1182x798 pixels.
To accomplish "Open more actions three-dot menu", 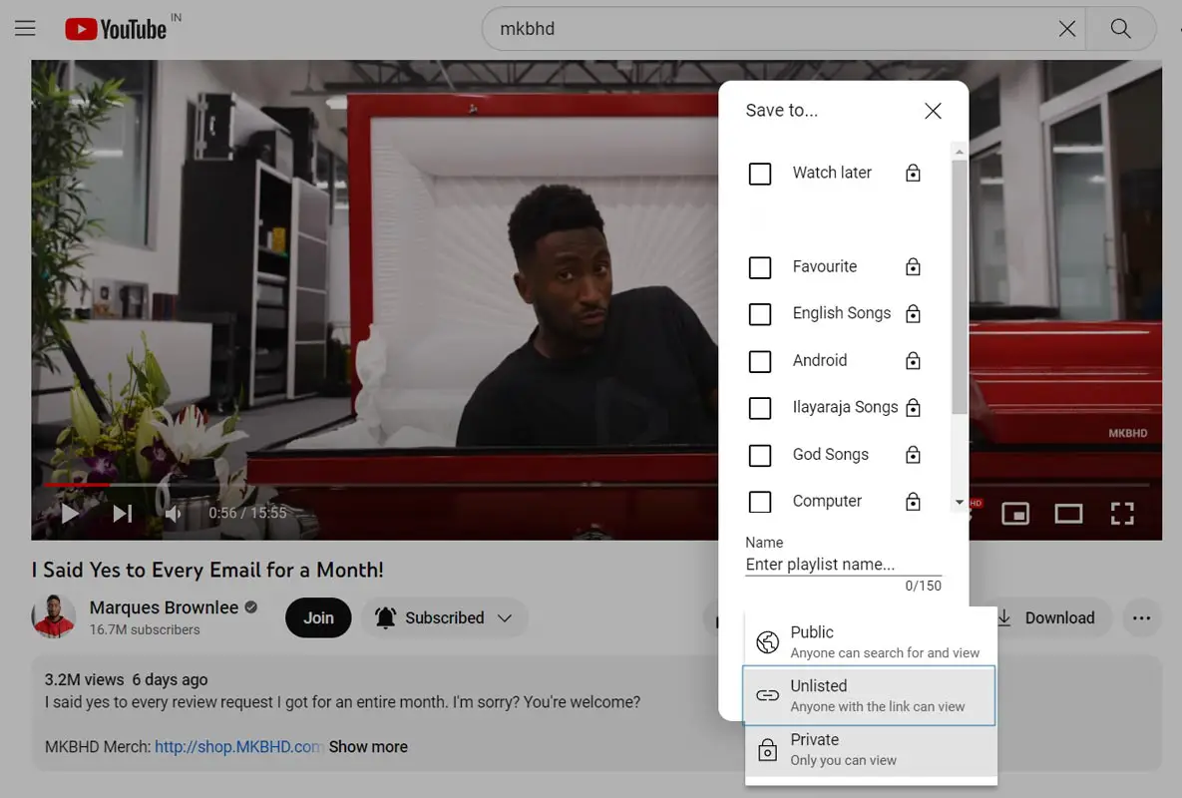I will click(1141, 617).
